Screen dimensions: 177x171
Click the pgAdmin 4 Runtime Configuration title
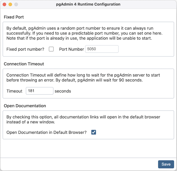tap(88, 4)
